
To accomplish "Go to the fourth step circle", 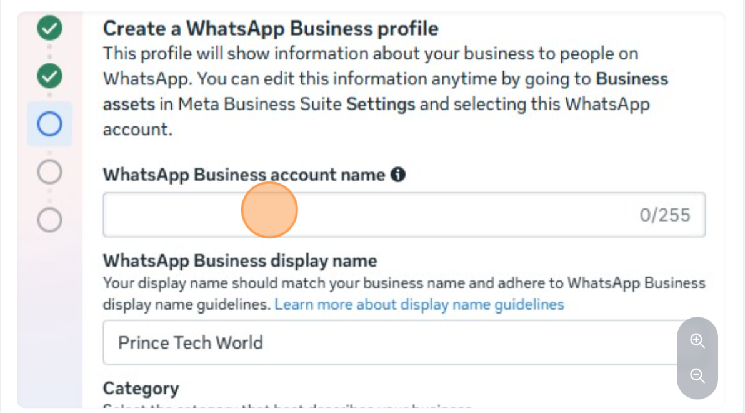I will [x=49, y=171].
